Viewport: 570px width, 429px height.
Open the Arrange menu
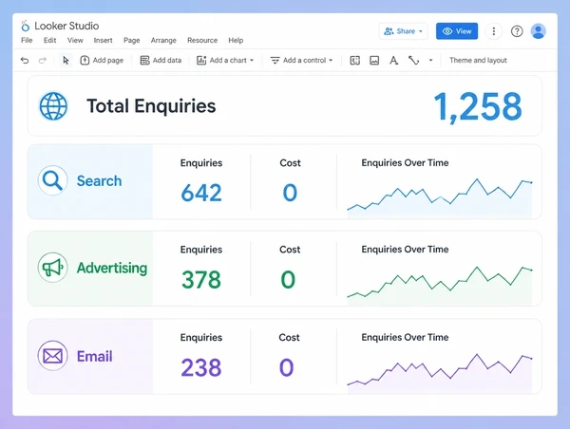(163, 40)
